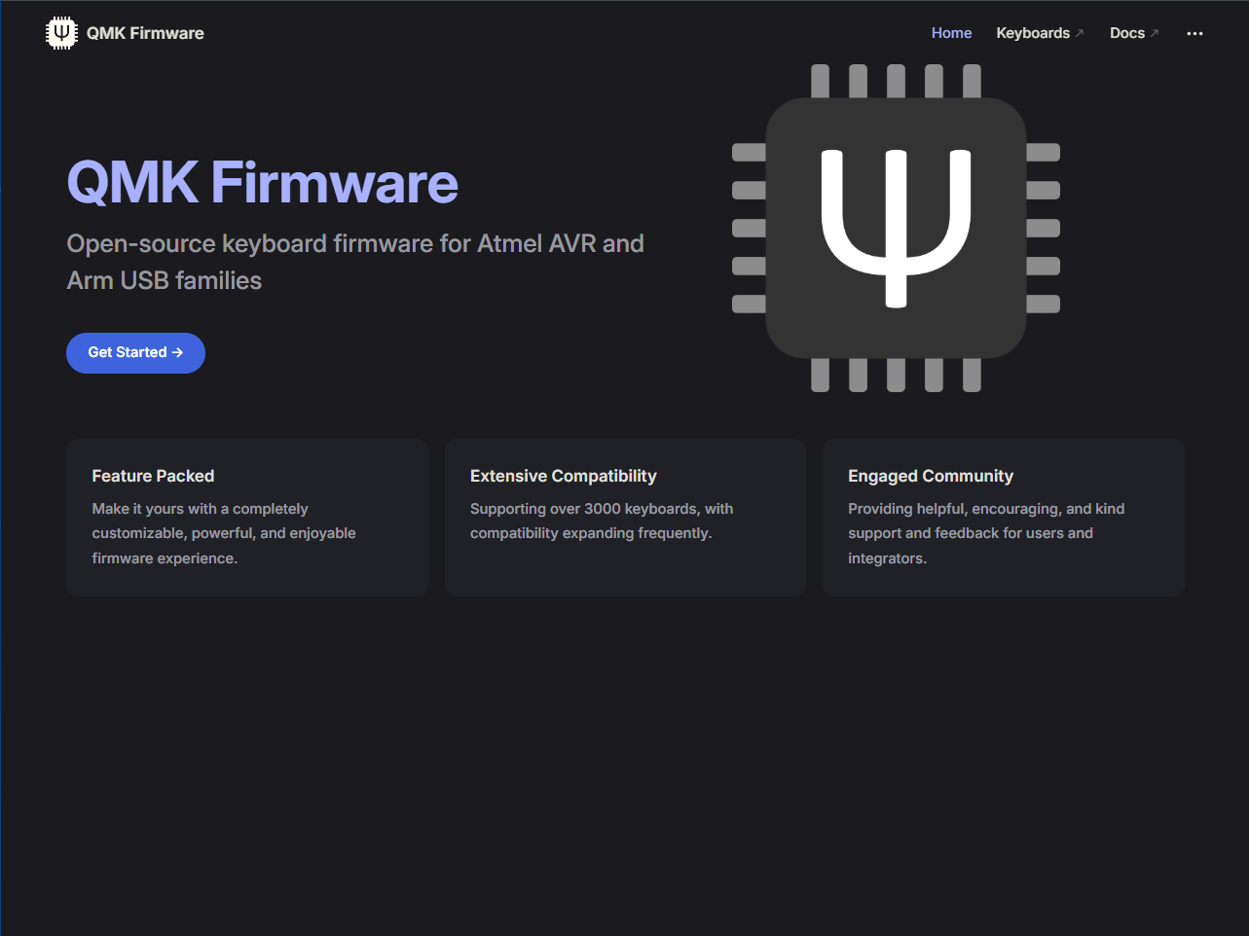Open the Docs external link
This screenshot has width=1249, height=936.
tap(1134, 33)
